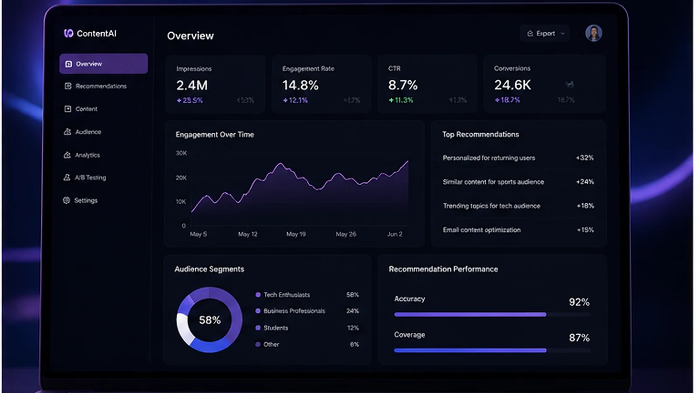Click the 92% accuracy value
700x393 pixels.
pyautogui.click(x=579, y=302)
